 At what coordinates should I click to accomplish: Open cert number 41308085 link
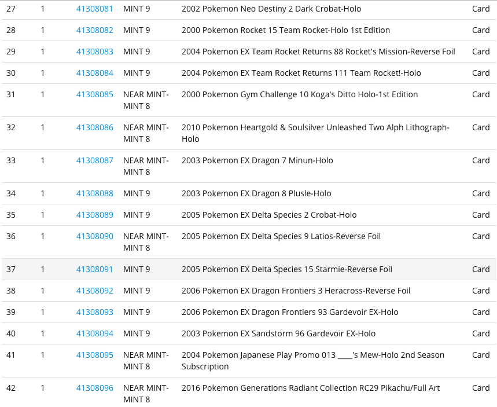(x=94, y=94)
